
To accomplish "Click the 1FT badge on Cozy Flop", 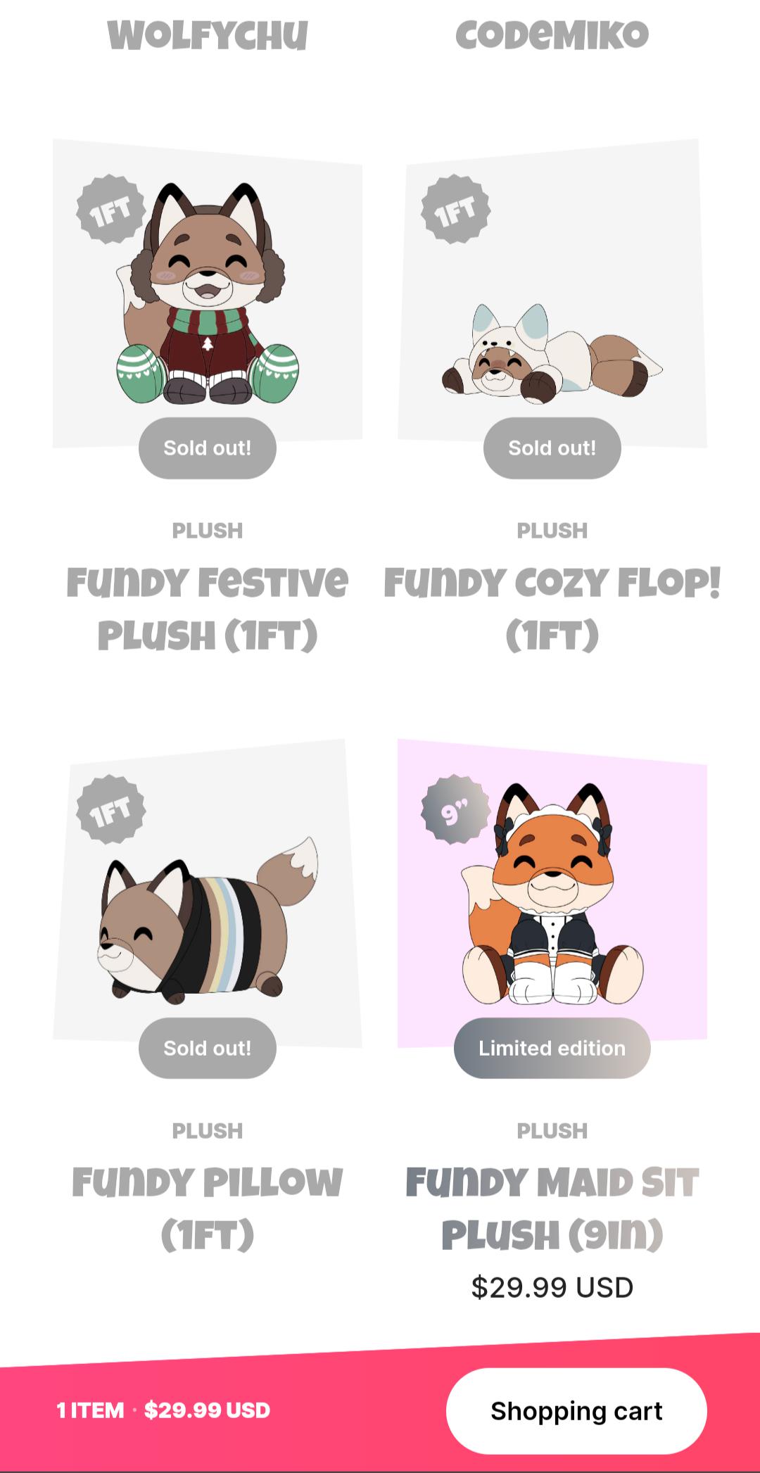I will click(455, 210).
